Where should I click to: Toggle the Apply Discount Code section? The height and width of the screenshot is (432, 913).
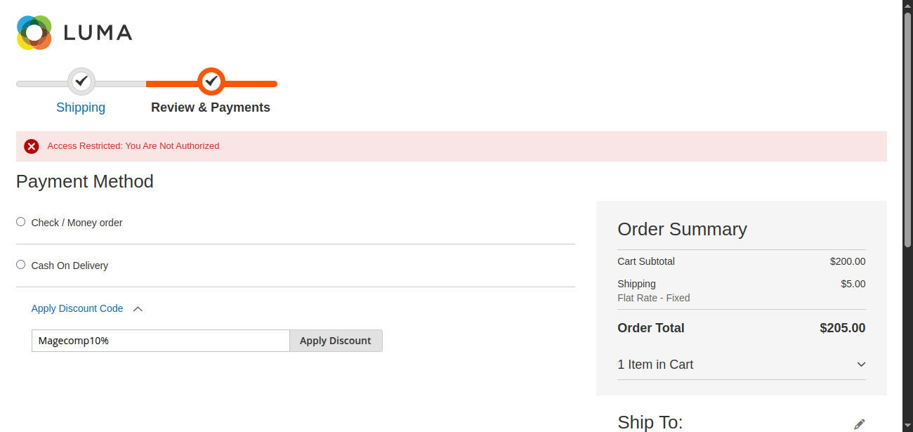tap(77, 308)
